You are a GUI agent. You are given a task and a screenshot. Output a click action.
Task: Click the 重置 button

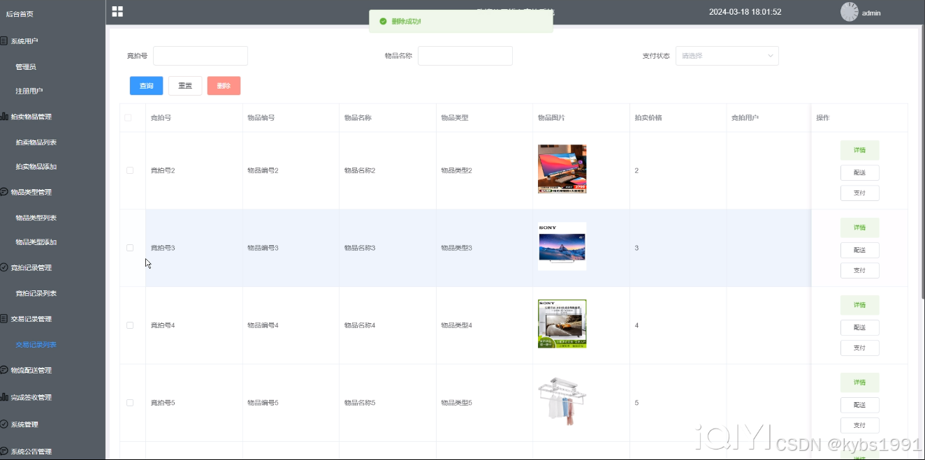tap(185, 86)
